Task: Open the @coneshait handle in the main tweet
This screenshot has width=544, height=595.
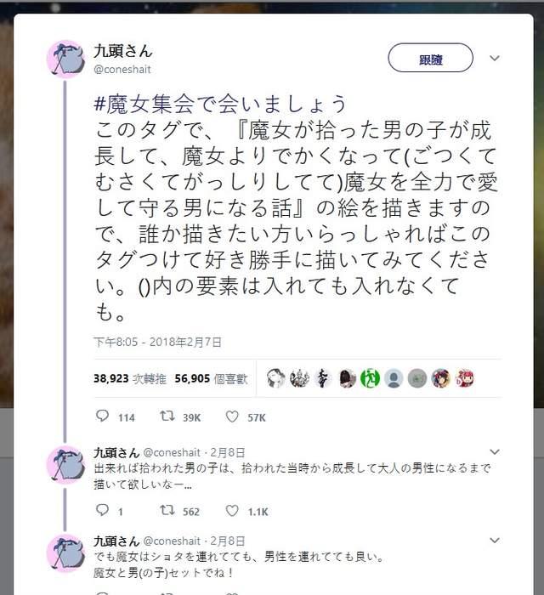Action: pyautogui.click(x=122, y=70)
